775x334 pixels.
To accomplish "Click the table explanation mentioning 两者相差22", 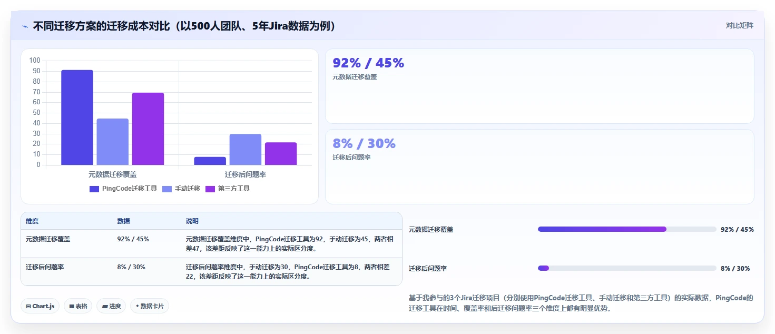I will (x=288, y=272).
